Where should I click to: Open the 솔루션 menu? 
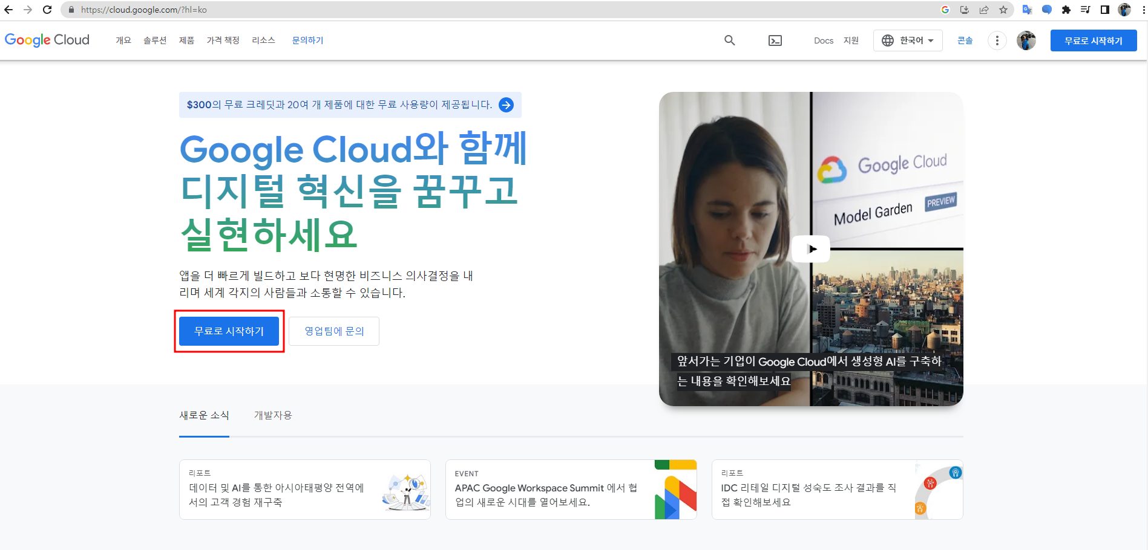(155, 40)
